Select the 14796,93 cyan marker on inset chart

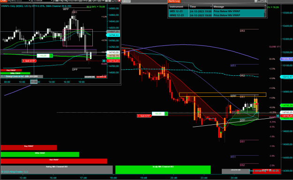click(113, 35)
